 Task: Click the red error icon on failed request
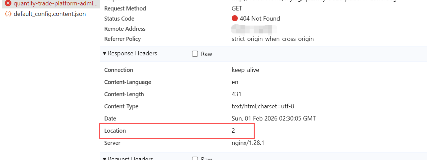pyautogui.click(x=8, y=3)
